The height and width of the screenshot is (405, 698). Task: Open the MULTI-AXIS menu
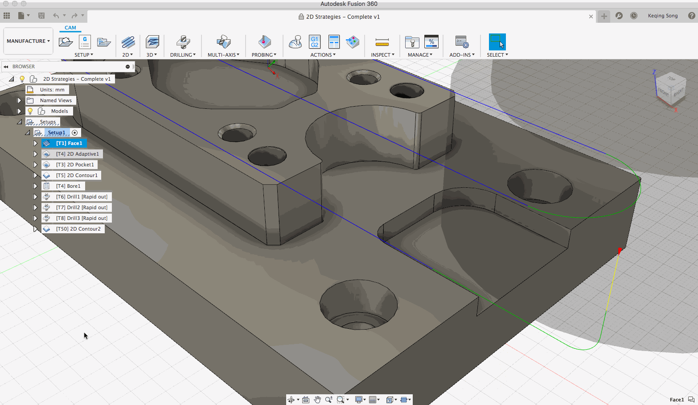pyautogui.click(x=223, y=55)
